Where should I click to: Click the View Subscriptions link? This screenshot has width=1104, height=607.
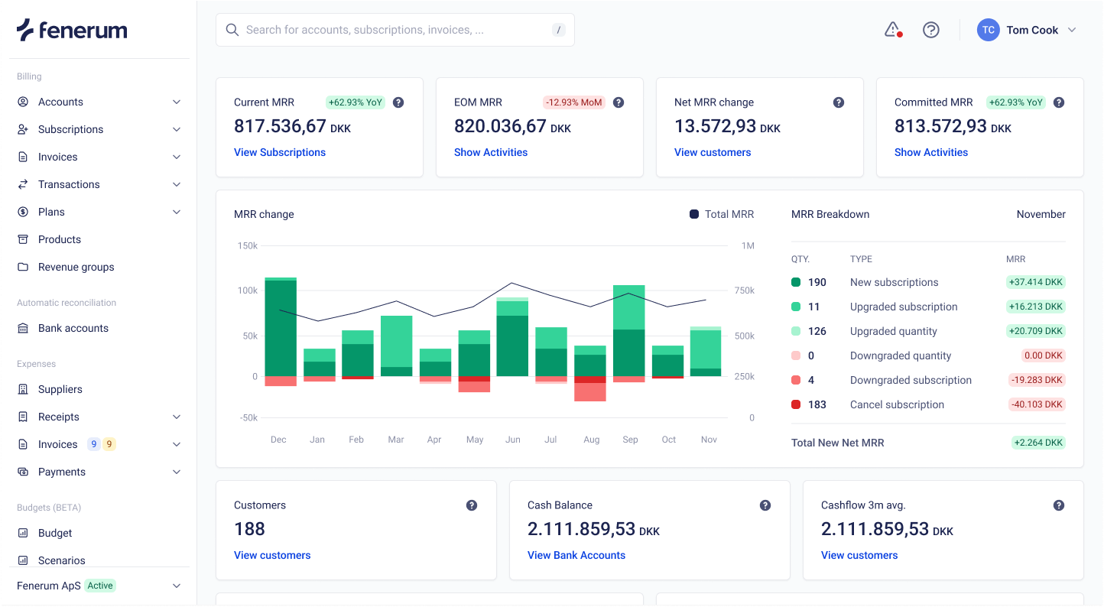click(280, 152)
